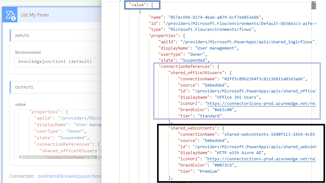This screenshot has height=183, width=326.
Task: Click the userType "Owner" value in right JSON
Action: coord(196,54)
